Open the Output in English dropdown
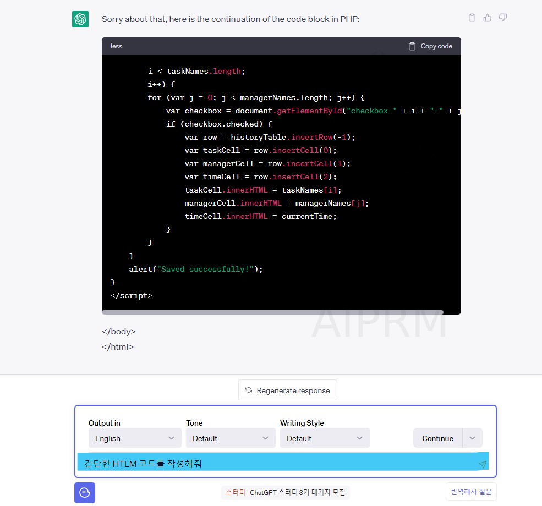Image resolution: width=542 pixels, height=506 pixels. [135, 438]
